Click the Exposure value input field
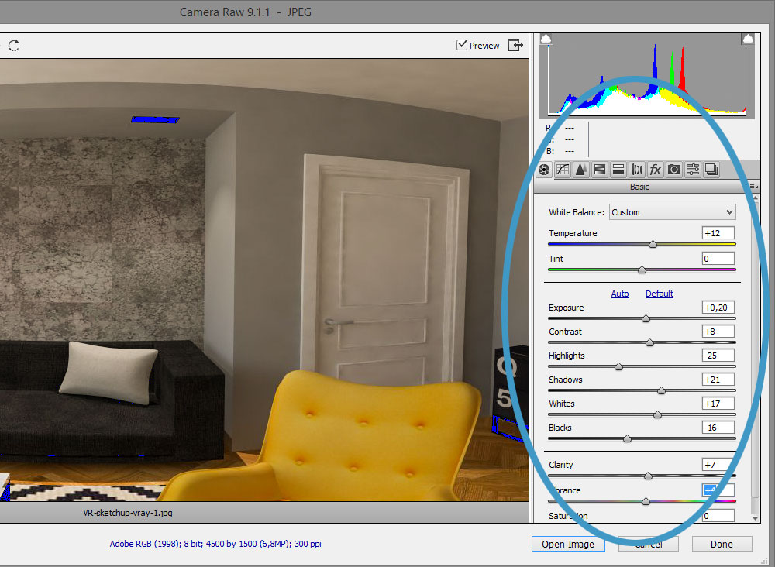This screenshot has width=775, height=567. 718,308
